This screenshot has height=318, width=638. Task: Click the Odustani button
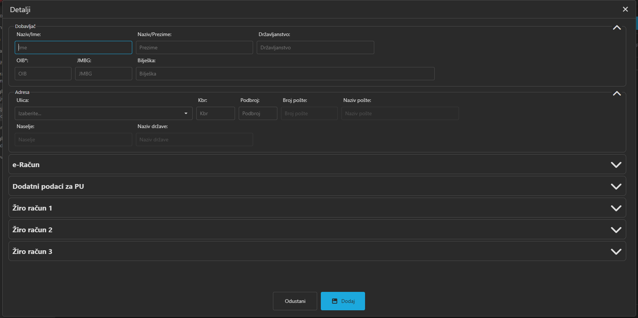click(295, 301)
